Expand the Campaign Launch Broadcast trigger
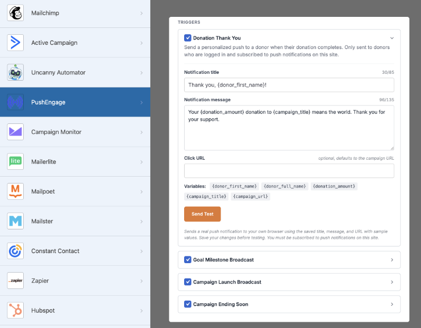Viewport: 421px width, 328px height. click(x=392, y=282)
